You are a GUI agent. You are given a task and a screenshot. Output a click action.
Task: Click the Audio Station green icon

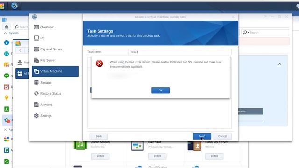coord(80,145)
